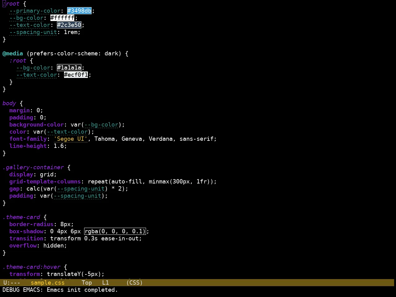Click the gap property

point(14,189)
